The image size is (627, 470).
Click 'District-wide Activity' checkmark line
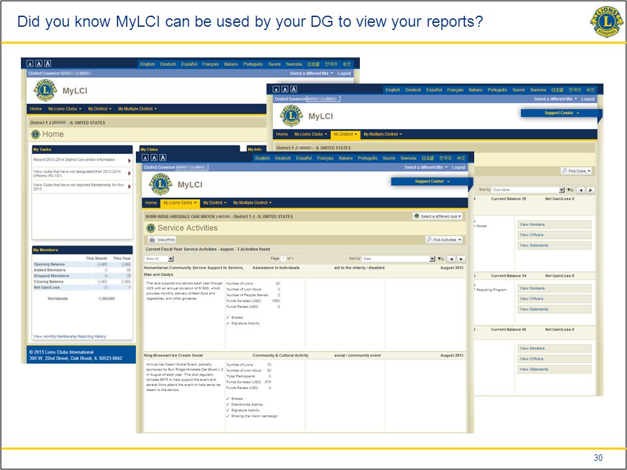point(245,405)
